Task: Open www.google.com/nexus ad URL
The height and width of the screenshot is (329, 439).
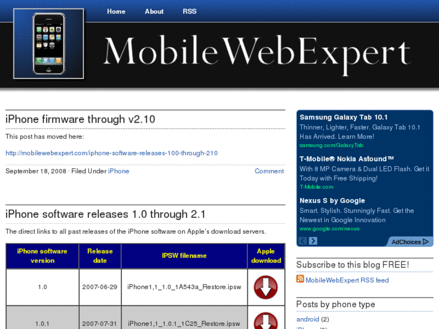Action: (x=330, y=229)
